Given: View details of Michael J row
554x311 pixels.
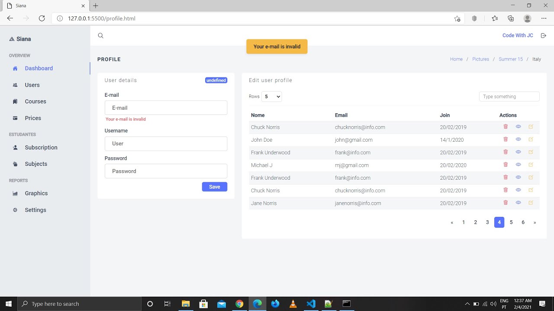Looking at the screenshot, I should point(518,165).
